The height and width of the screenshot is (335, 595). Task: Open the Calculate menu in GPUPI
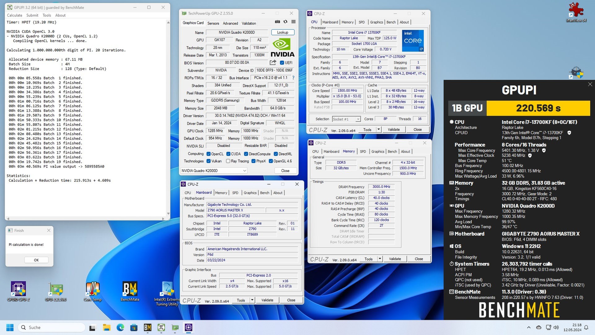tap(15, 15)
